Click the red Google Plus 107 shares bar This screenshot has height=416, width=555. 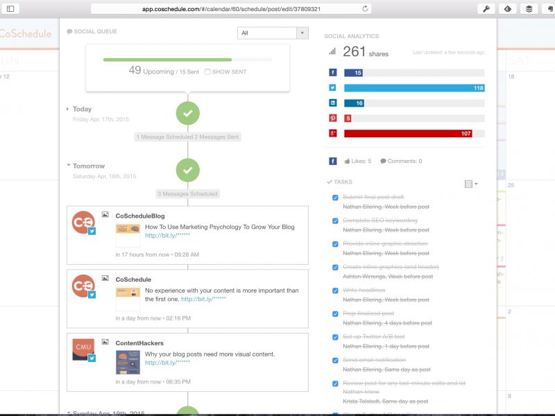tap(408, 134)
